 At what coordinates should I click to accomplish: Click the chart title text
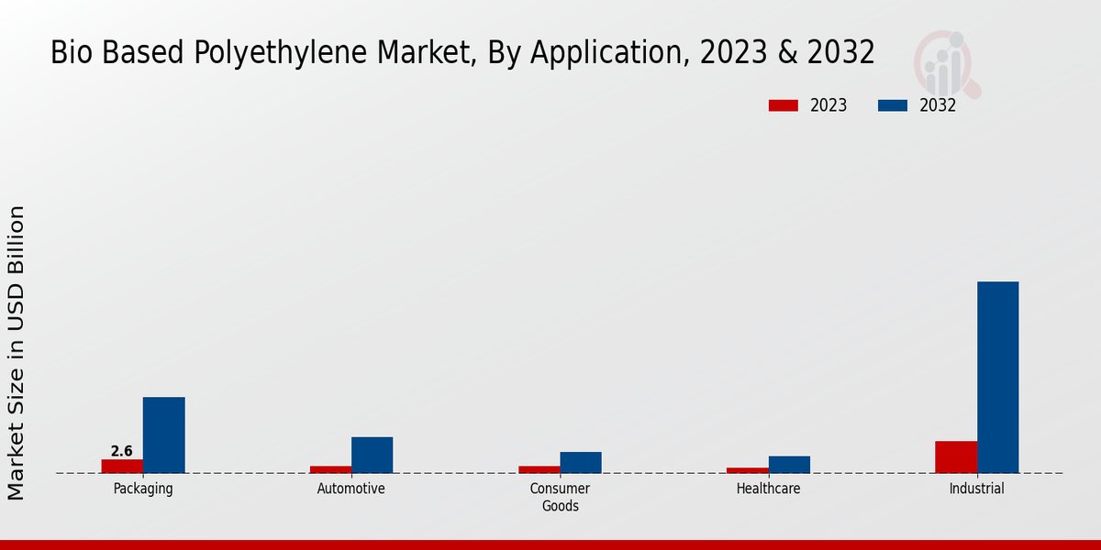pos(462,52)
